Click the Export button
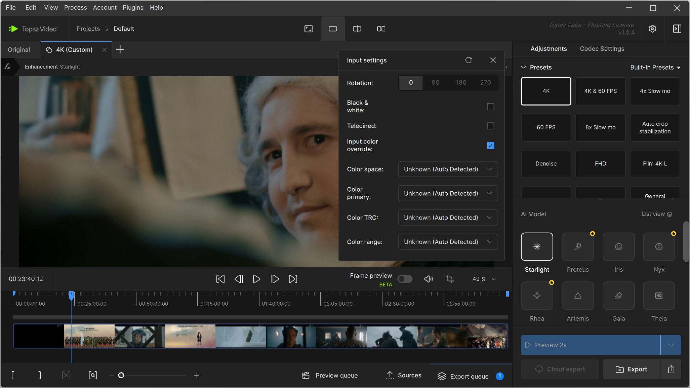 pos(631,369)
